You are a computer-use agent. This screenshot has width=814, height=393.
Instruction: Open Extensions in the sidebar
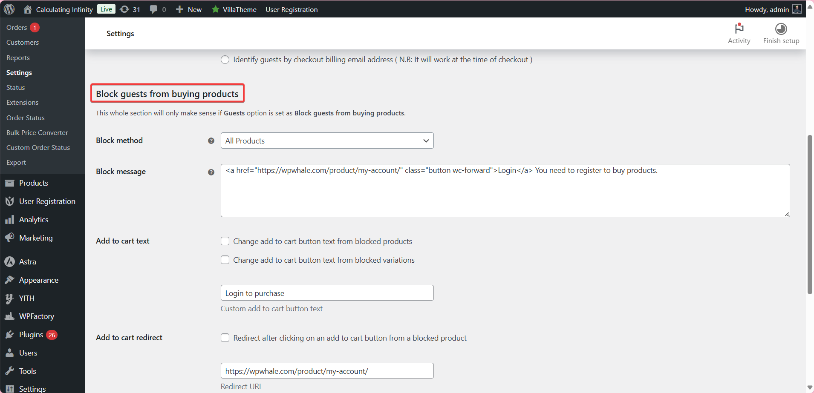coord(22,102)
